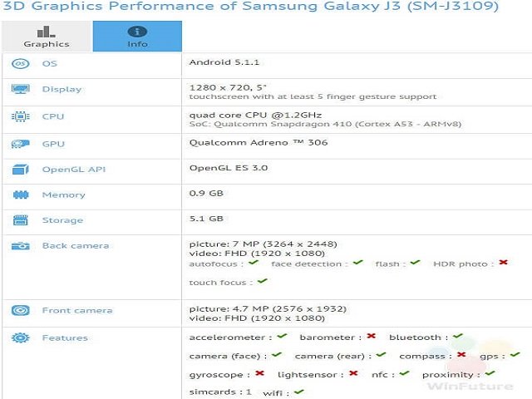Click the Back camera icon
The width and height of the screenshot is (532, 399).
21,246
